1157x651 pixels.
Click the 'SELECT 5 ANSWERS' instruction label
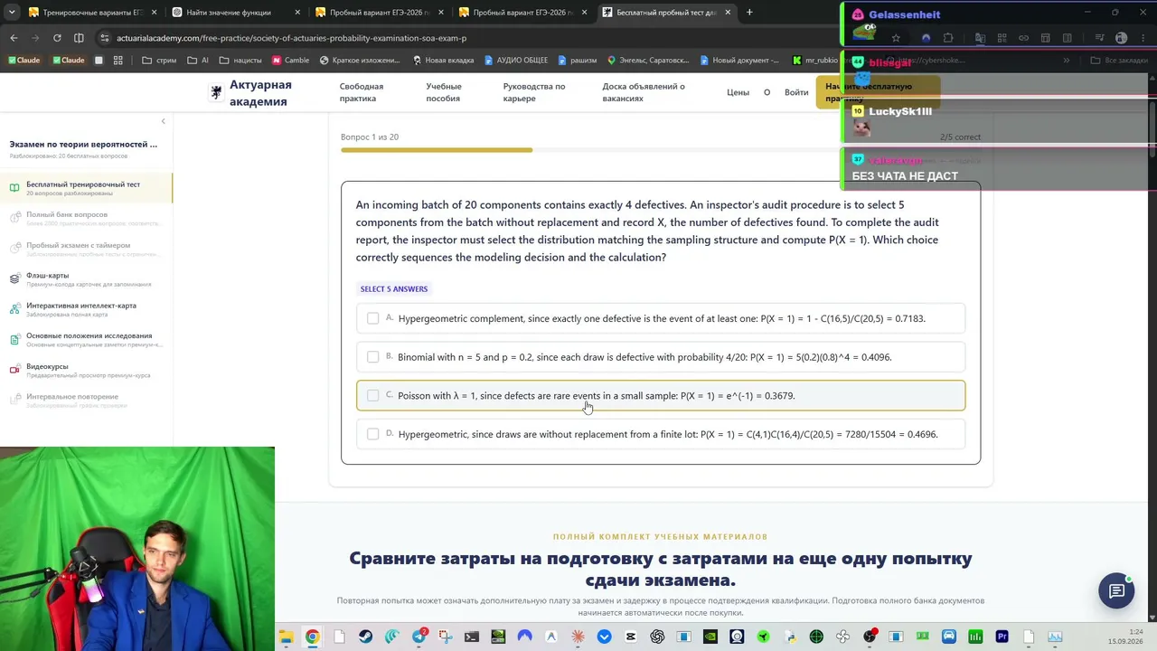[x=394, y=289]
